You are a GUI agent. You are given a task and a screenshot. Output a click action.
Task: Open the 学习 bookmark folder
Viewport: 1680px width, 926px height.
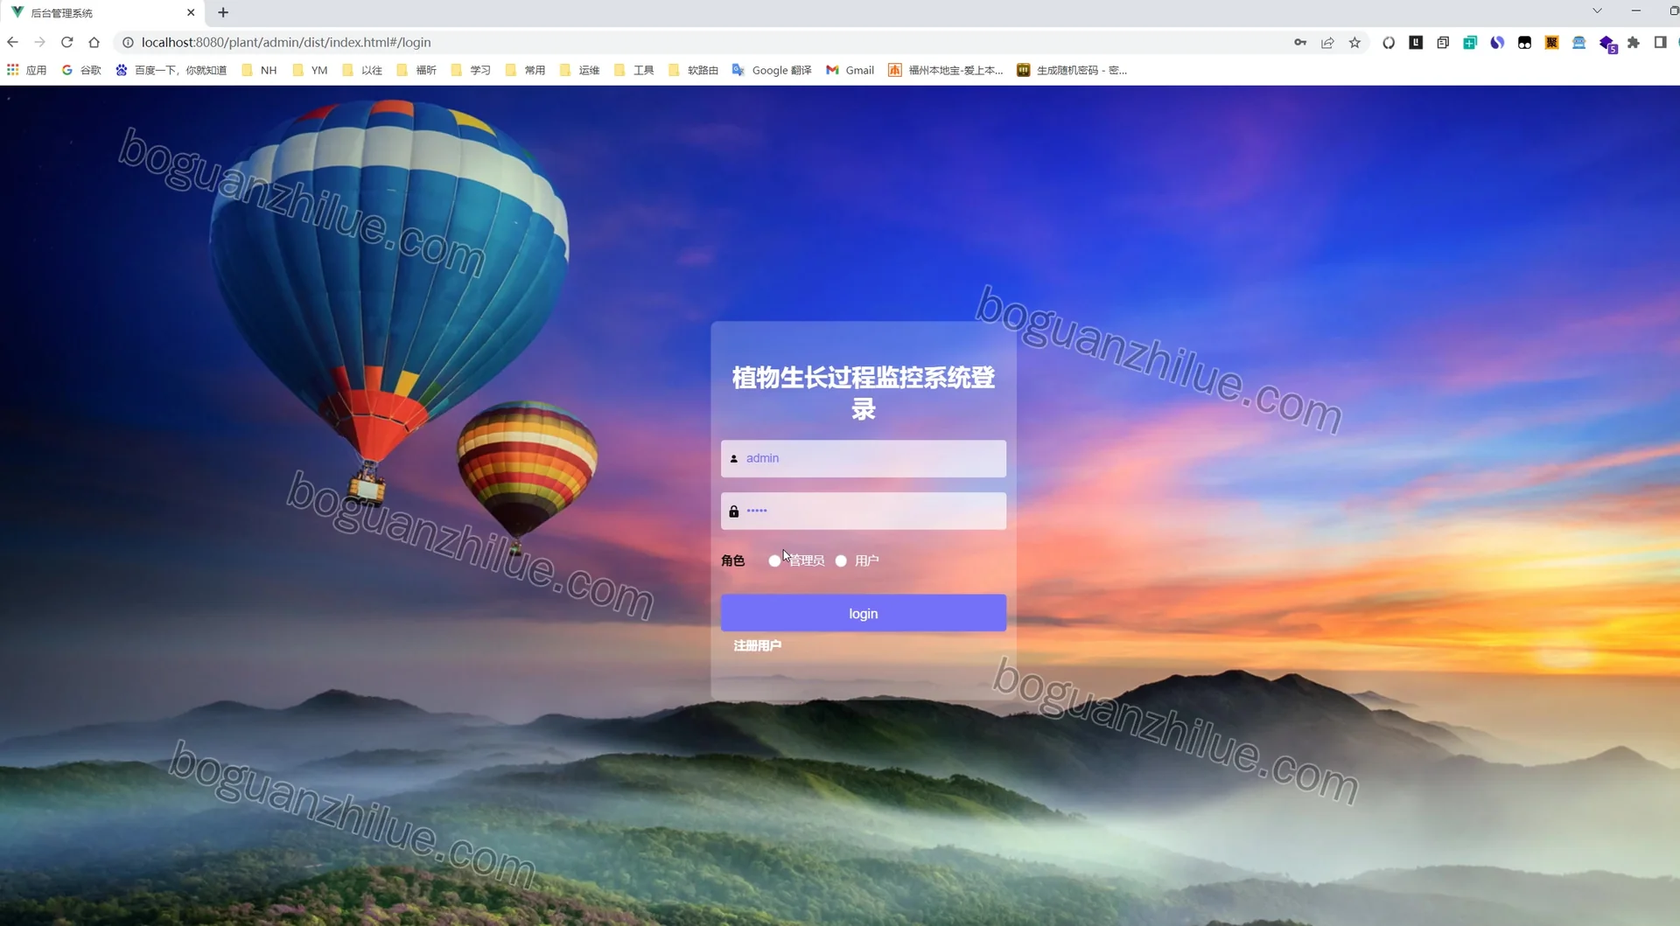[471, 70]
